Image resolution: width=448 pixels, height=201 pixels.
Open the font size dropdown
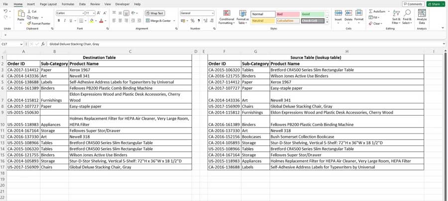pos(94,13)
